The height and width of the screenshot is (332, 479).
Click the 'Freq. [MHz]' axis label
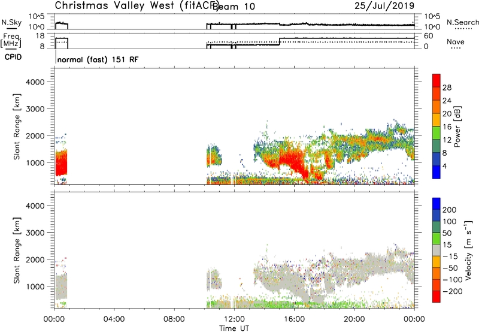pyautogui.click(x=11, y=40)
